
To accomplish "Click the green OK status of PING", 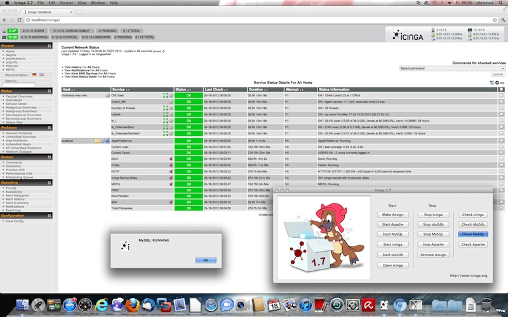I will pos(189,190).
